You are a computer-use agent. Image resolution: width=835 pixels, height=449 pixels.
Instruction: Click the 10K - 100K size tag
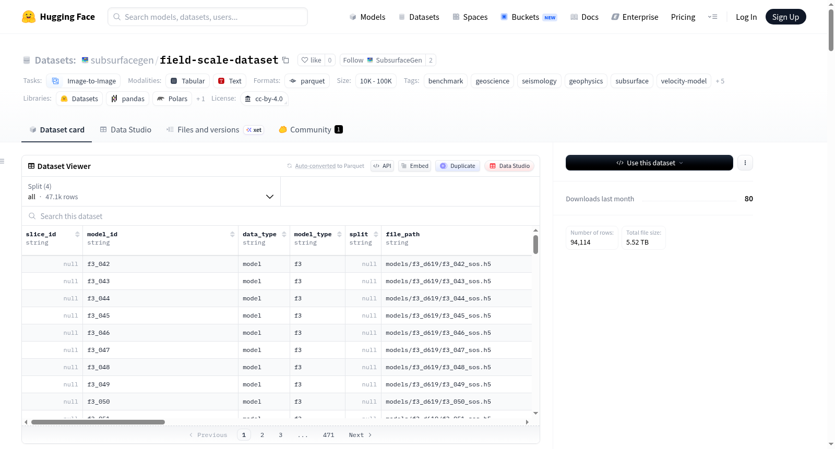click(x=376, y=81)
